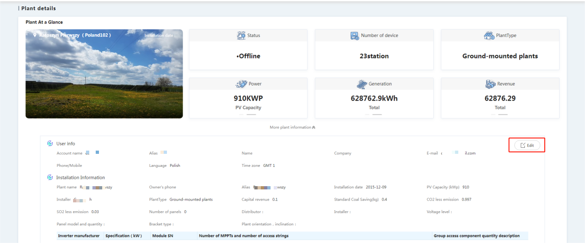Click the PlantType solar panel icon
The height and width of the screenshot is (243, 585).
[x=489, y=36]
